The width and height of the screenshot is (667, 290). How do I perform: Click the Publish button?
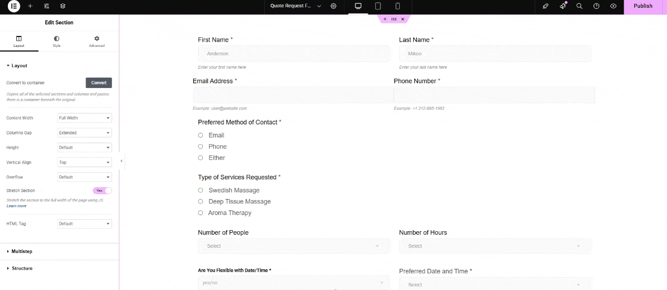[x=643, y=6]
